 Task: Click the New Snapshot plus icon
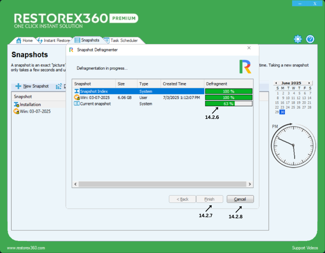click(18, 86)
